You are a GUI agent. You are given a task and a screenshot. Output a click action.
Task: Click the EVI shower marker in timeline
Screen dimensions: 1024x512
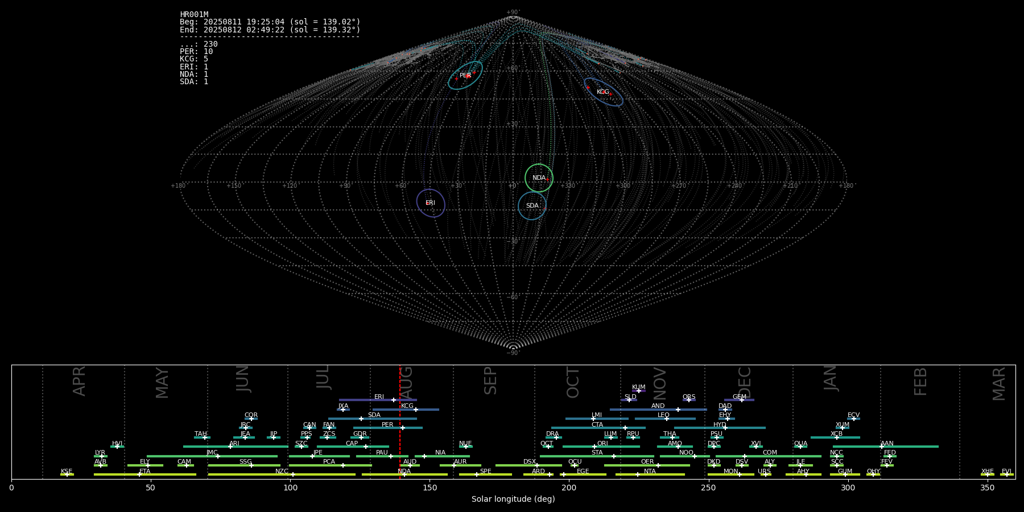[x=1007, y=474]
